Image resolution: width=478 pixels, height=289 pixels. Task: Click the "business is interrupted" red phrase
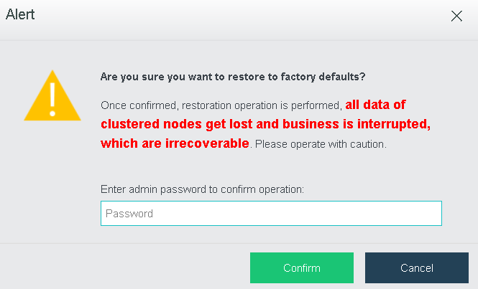[357, 124]
